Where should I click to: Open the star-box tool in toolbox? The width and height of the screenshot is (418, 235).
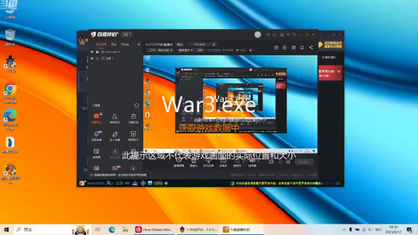[133, 136]
